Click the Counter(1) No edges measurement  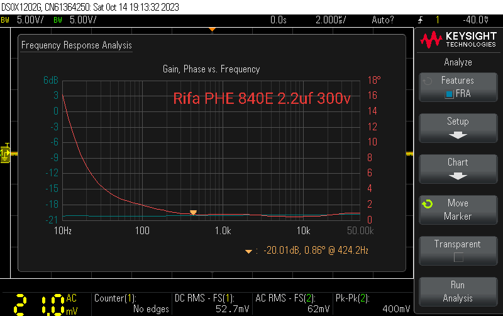point(131,303)
